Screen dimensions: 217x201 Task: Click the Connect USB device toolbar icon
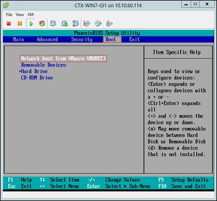109,24
